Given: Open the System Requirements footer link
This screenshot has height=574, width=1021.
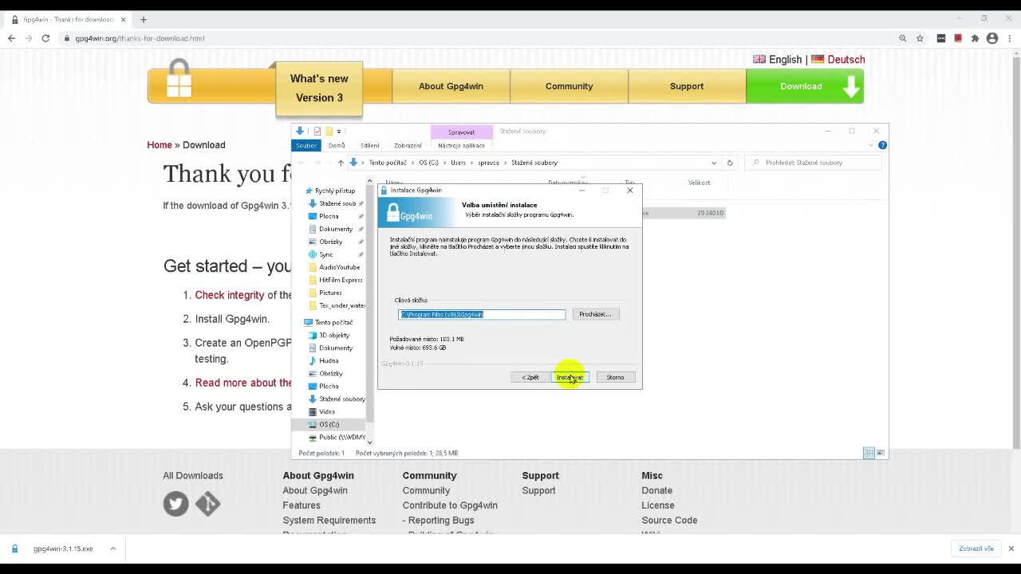Looking at the screenshot, I should point(329,521).
